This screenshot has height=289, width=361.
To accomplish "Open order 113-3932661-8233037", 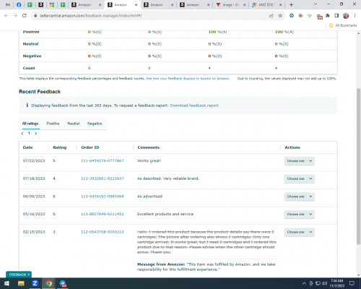I will pyautogui.click(x=103, y=178).
